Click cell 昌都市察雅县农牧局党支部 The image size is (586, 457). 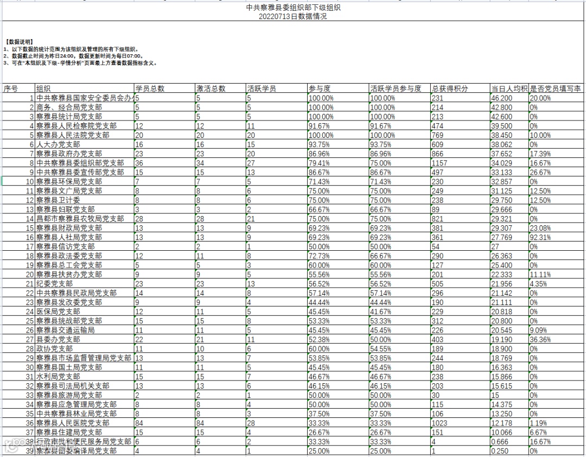pos(85,219)
